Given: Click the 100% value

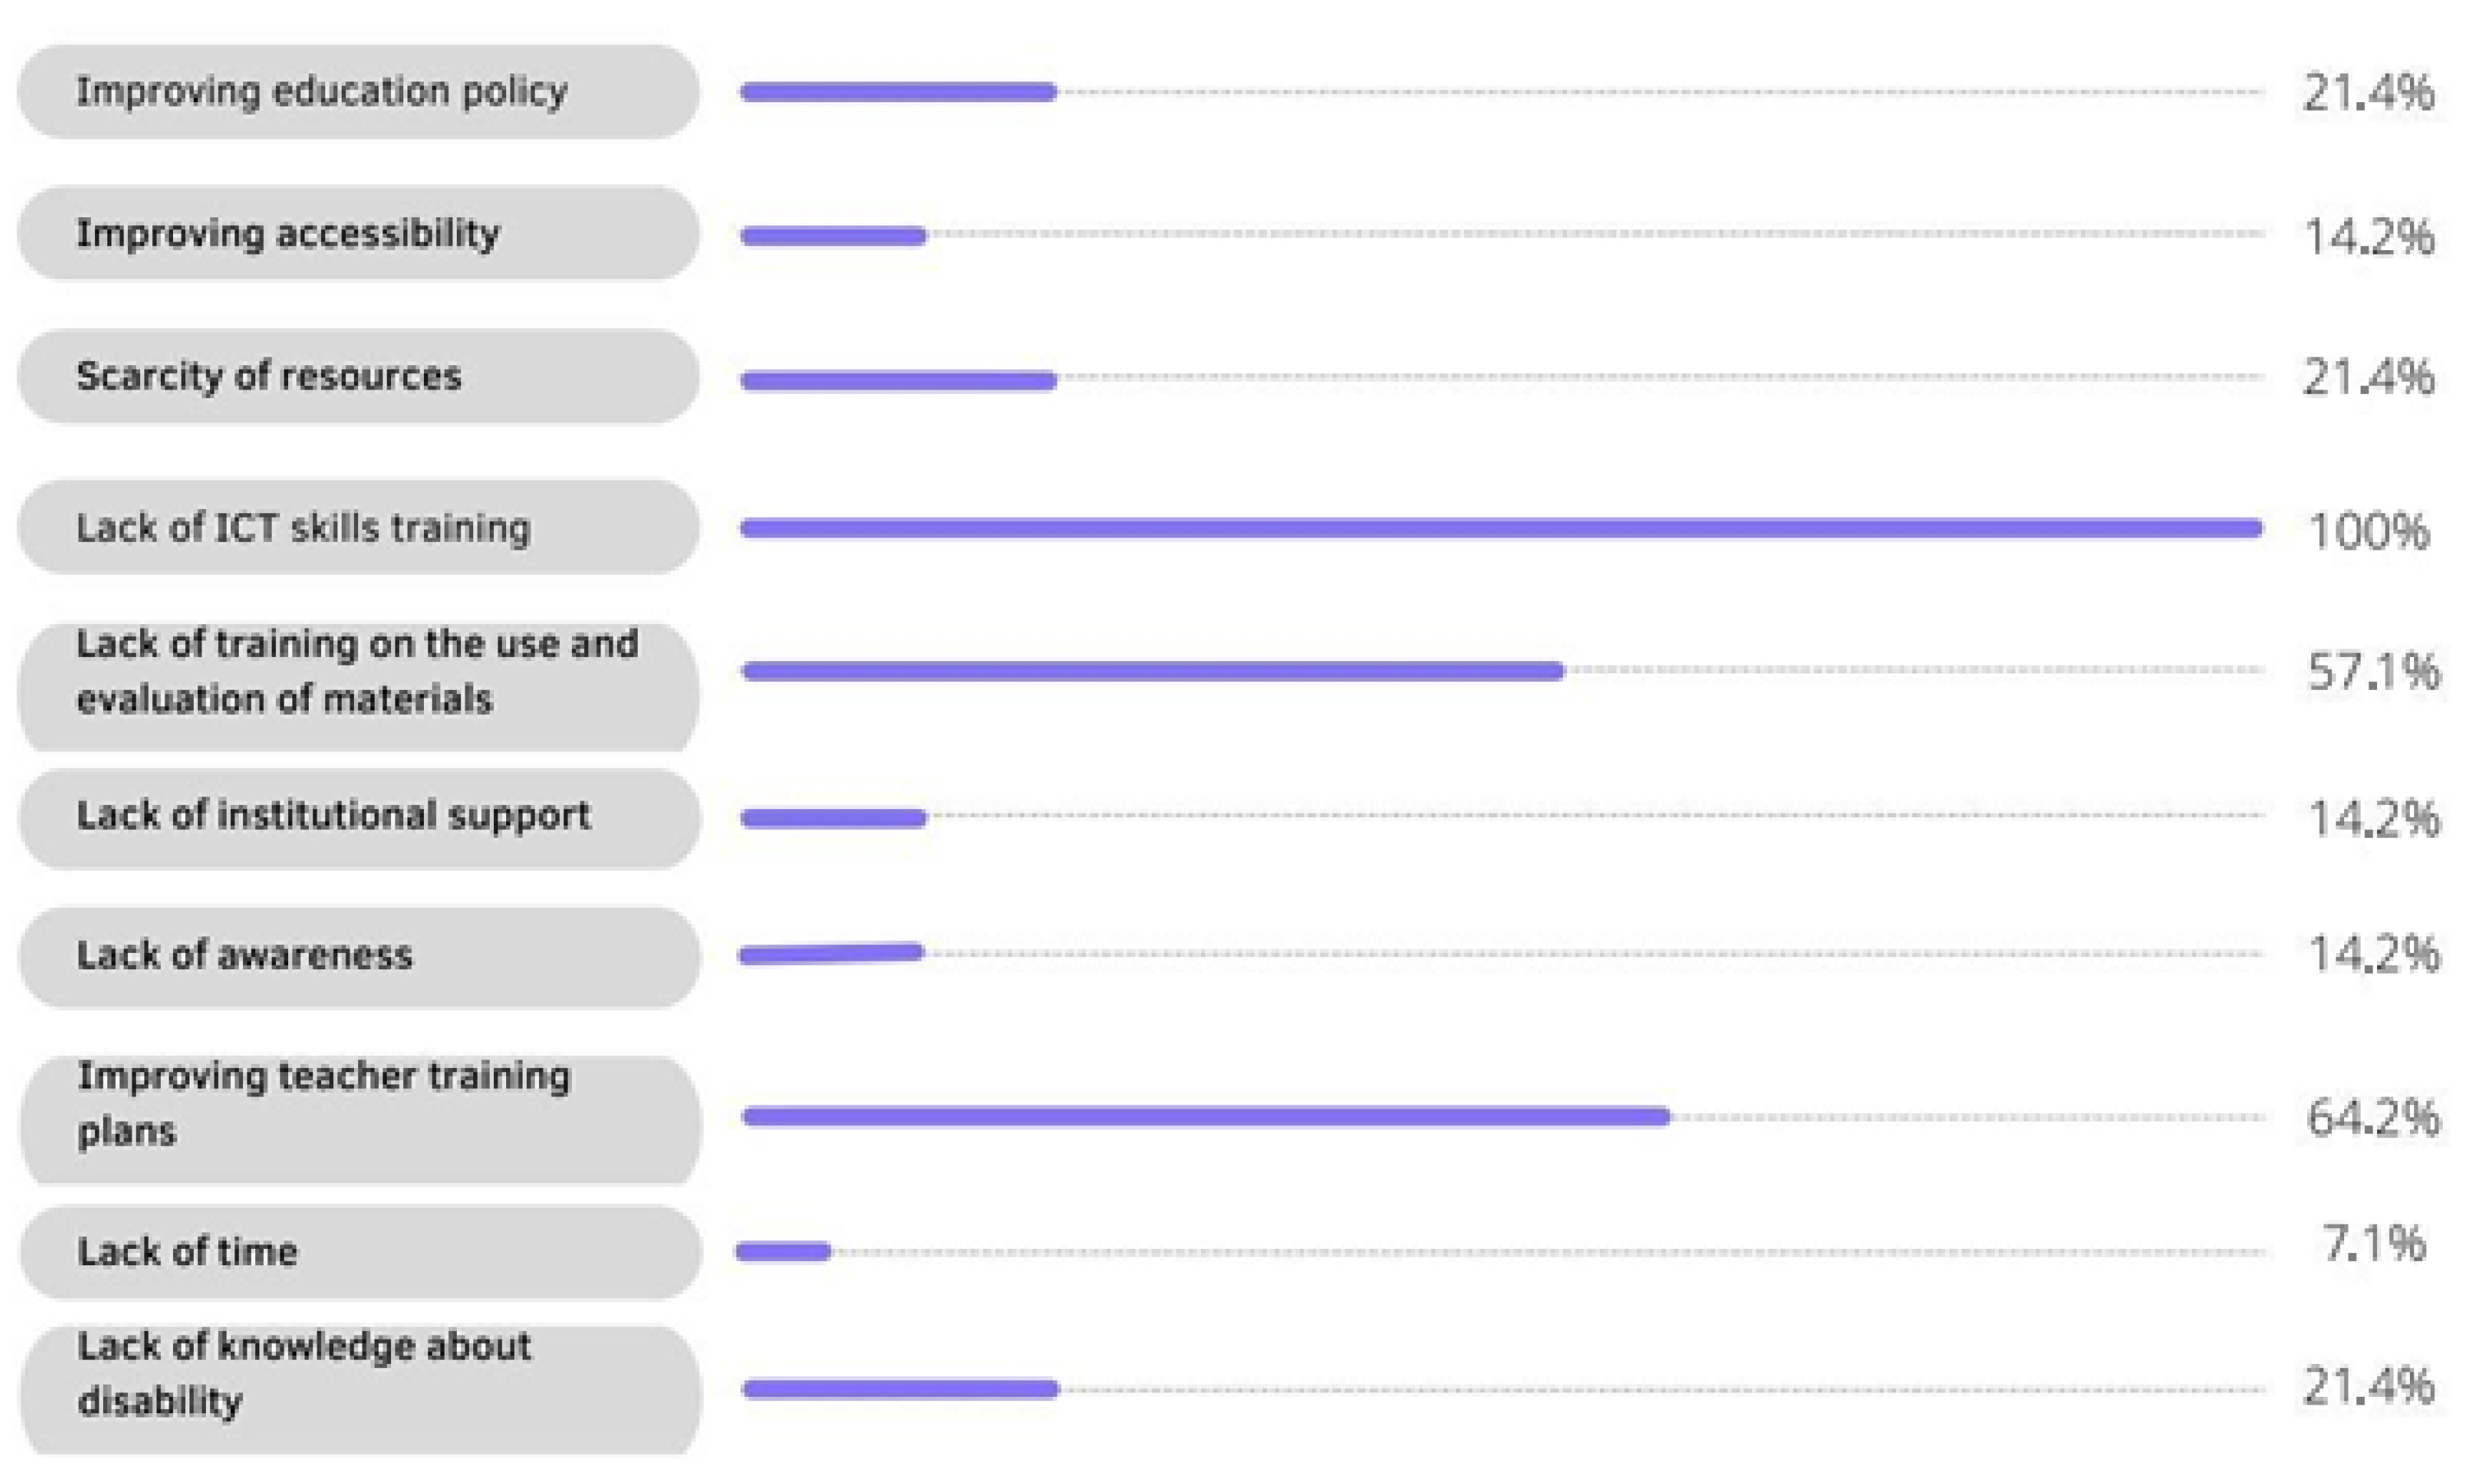Looking at the screenshot, I should coord(2367,531).
